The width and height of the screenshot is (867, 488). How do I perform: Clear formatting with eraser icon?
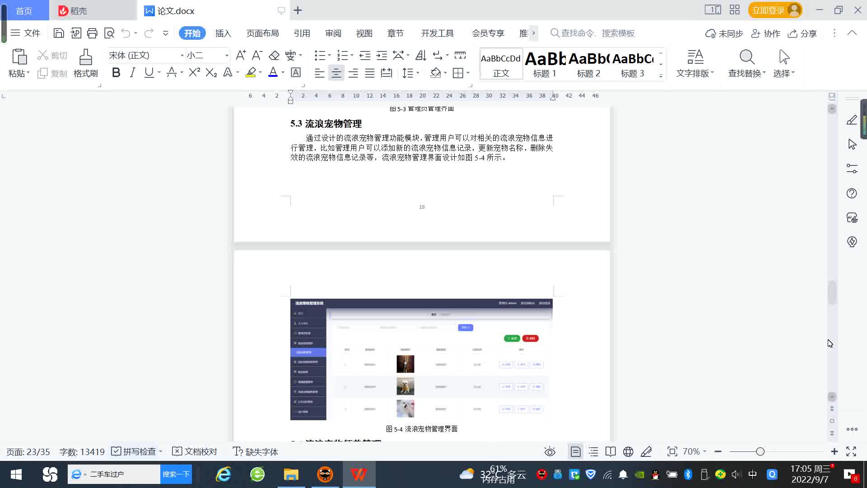274,55
